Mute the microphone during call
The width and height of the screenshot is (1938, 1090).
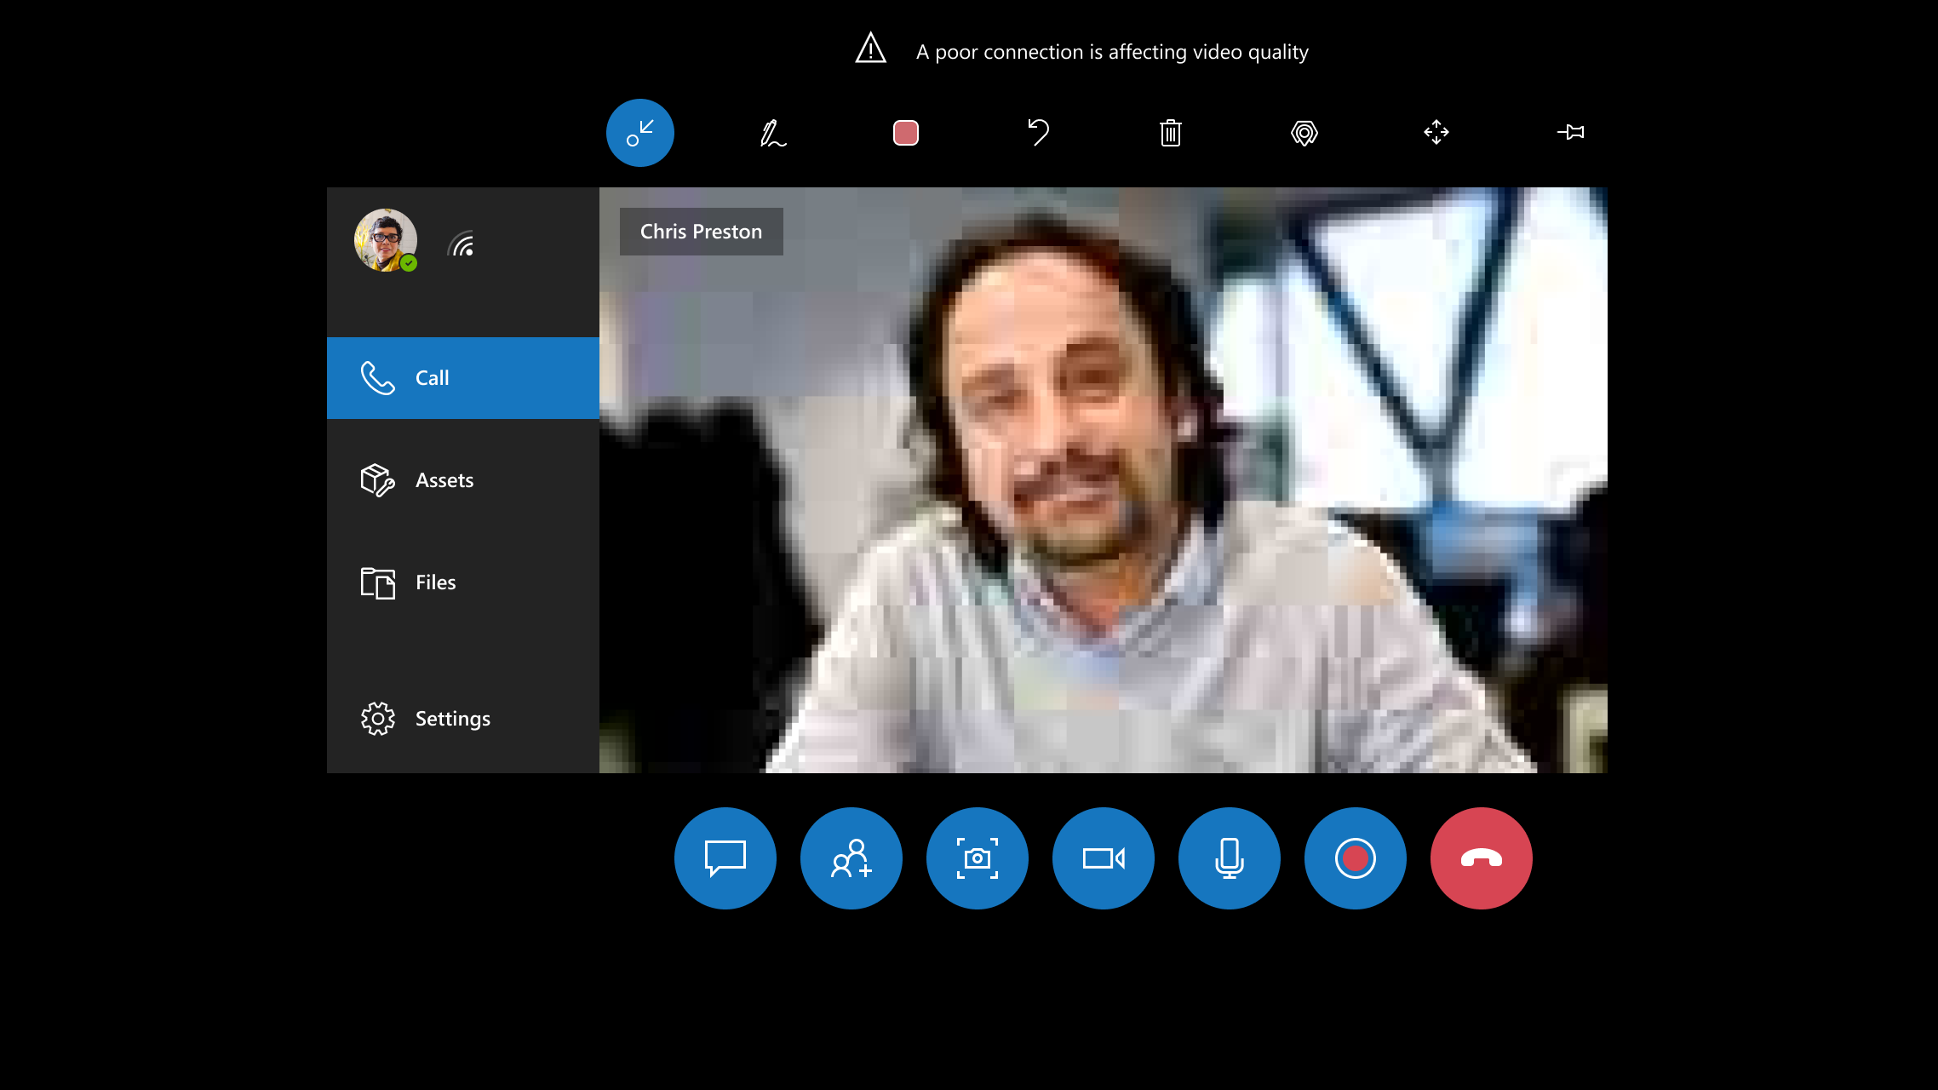1229,858
